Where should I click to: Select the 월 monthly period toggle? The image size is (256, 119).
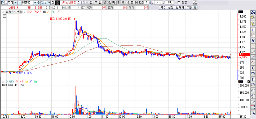click(x=100, y=3)
